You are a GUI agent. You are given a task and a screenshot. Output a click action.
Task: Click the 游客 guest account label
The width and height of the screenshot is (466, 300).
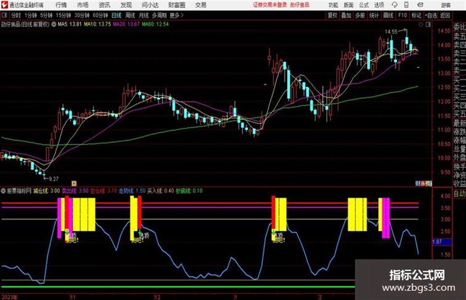446,5
